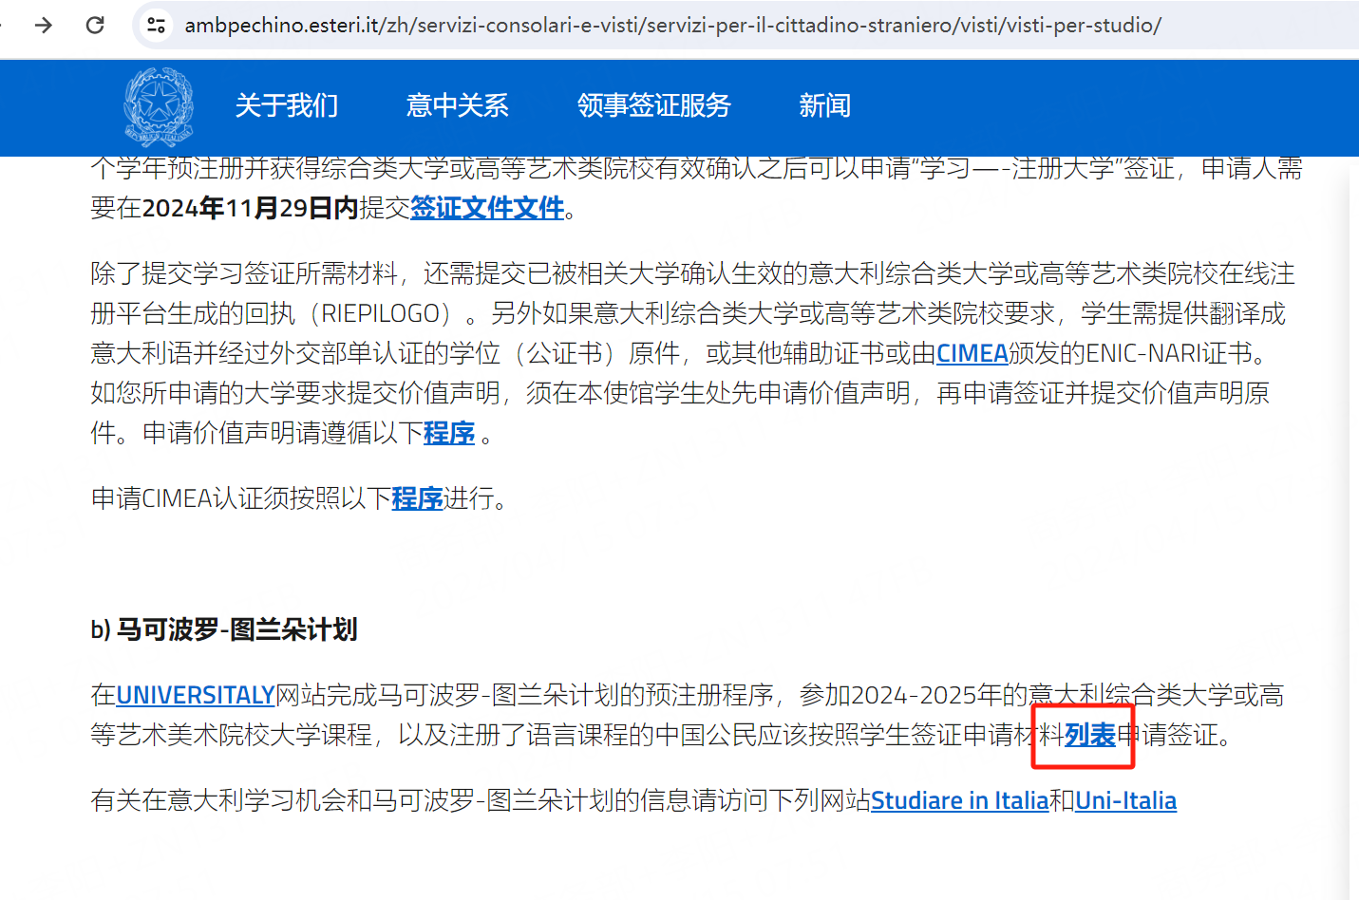The image size is (1359, 900).
Task: Click the browser forward arrow
Action: [x=44, y=25]
